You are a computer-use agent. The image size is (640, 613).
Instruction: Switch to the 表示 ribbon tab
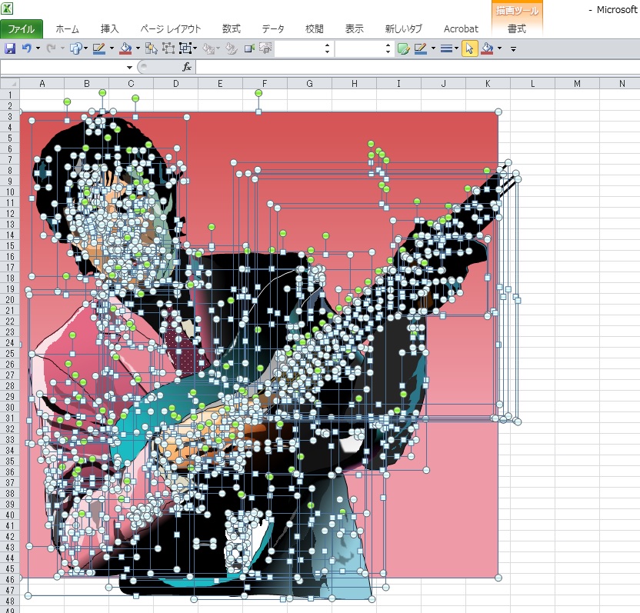tap(355, 29)
